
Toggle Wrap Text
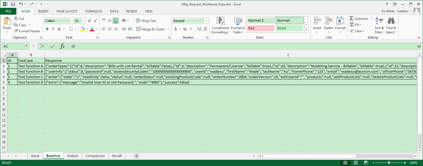tap(146, 21)
